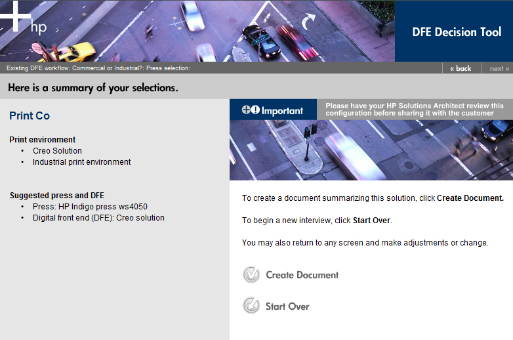Viewport: 513px width, 340px height.
Task: Click the Creo Solution bullet item
Action: [x=57, y=150]
